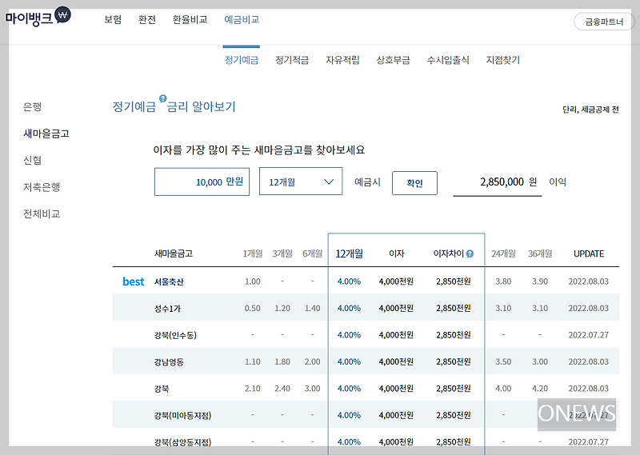Click the 3개월 column header

pos(282,253)
